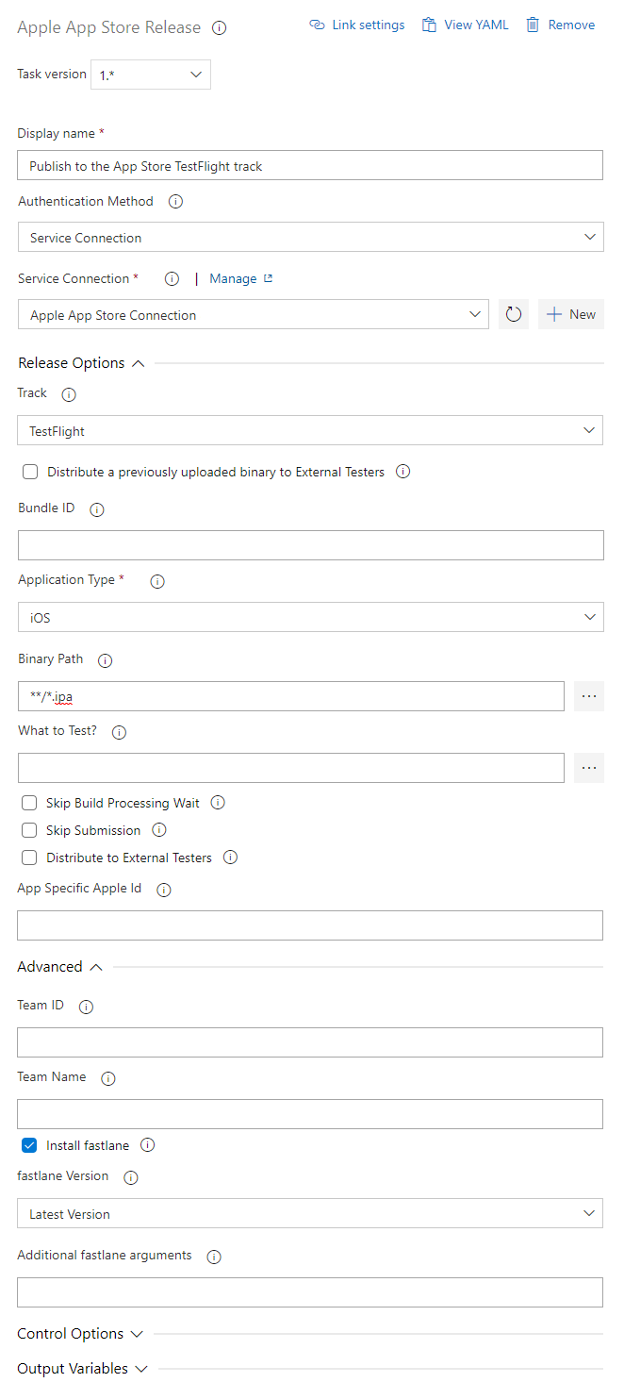624x1399 pixels.
Task: Open info icon beside Track
Action: click(67, 394)
